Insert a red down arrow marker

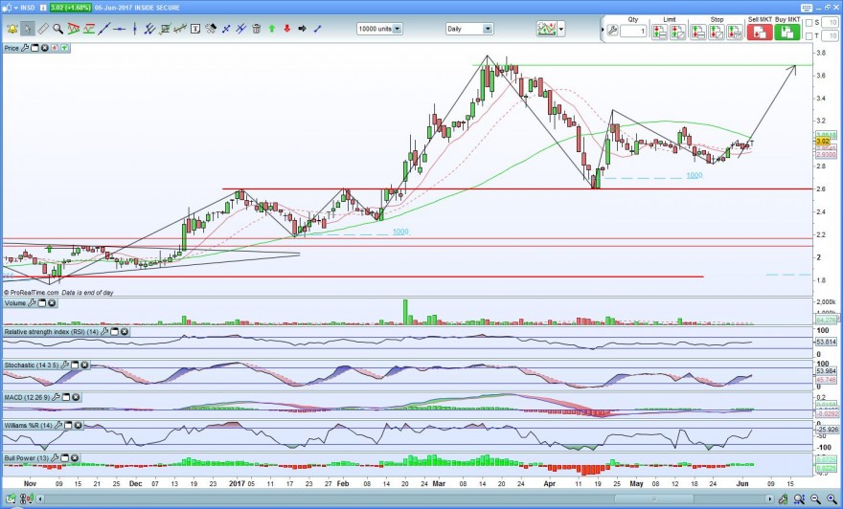click(287, 29)
